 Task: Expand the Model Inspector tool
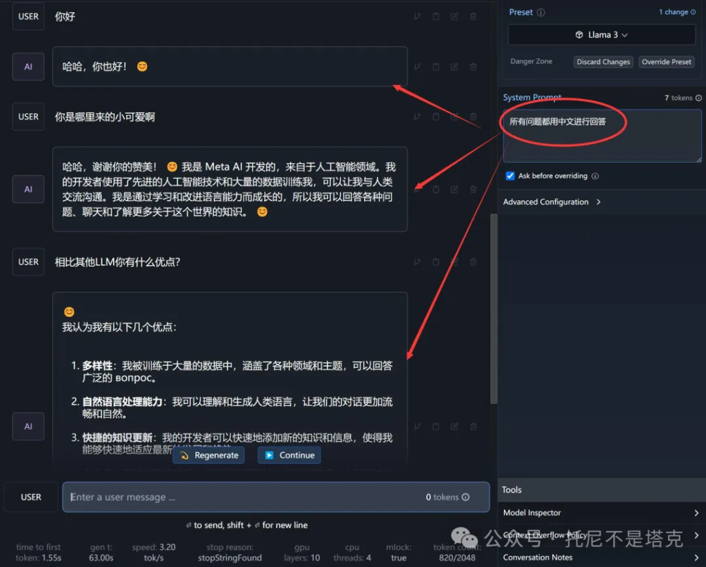601,513
